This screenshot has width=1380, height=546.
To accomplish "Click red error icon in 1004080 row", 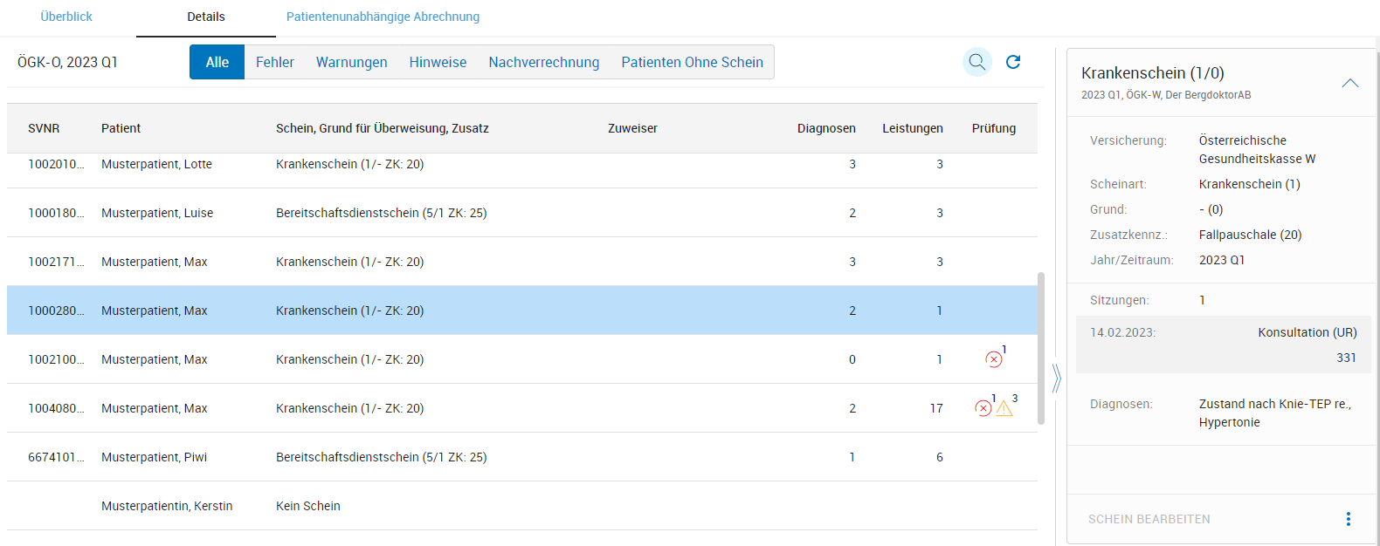I will coord(983,408).
